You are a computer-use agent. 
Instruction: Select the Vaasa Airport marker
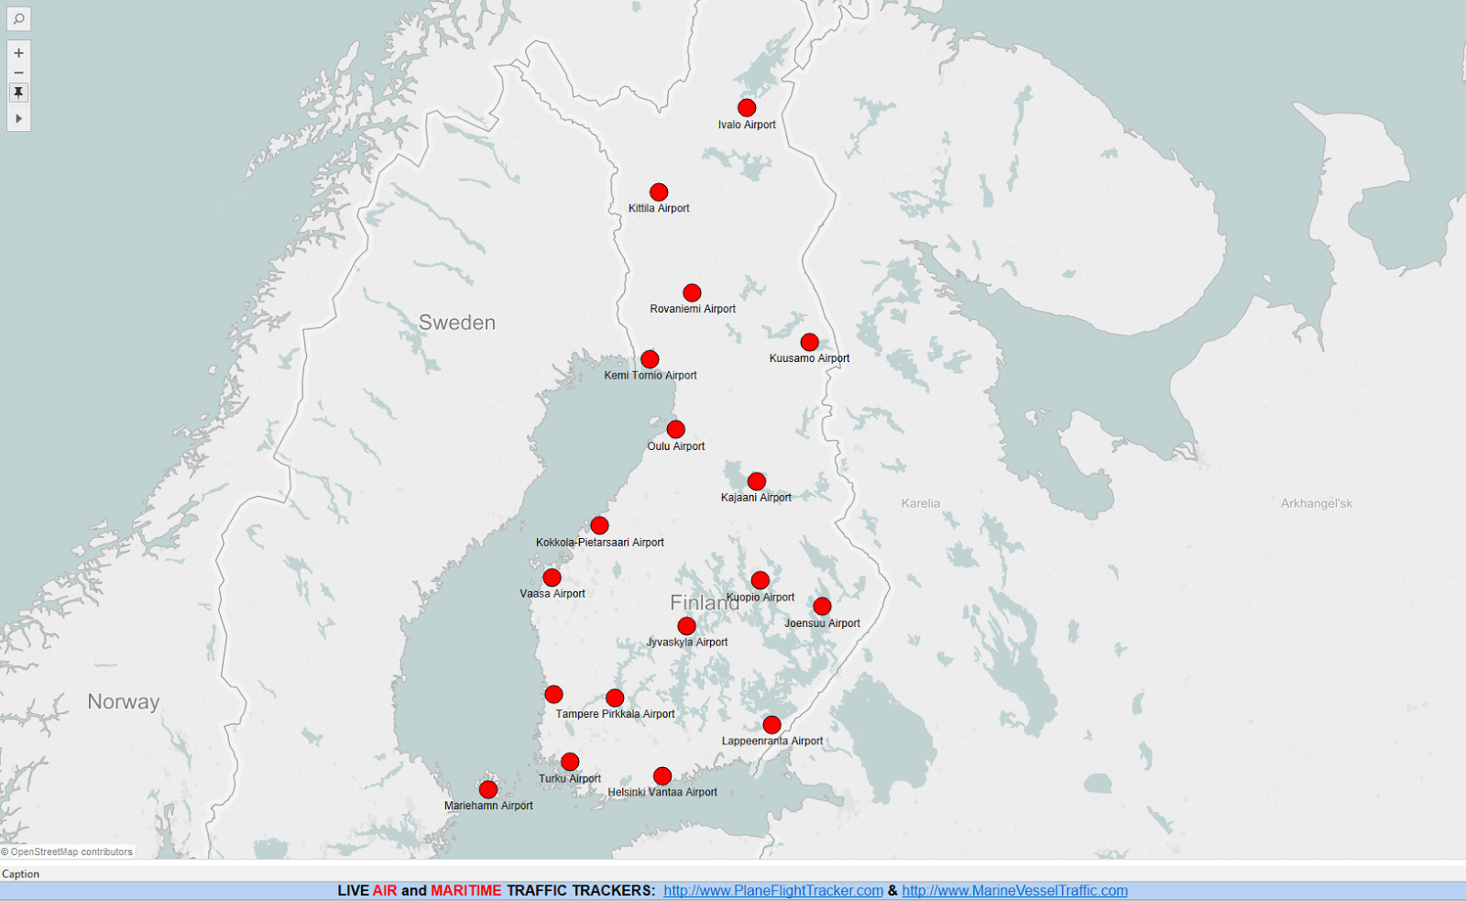pos(552,576)
